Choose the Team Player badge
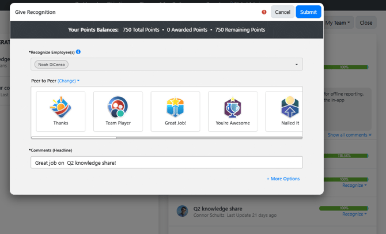 118,111
